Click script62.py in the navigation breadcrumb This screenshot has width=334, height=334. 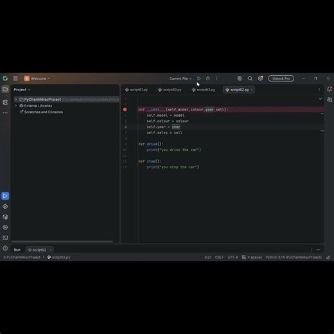tap(58, 258)
